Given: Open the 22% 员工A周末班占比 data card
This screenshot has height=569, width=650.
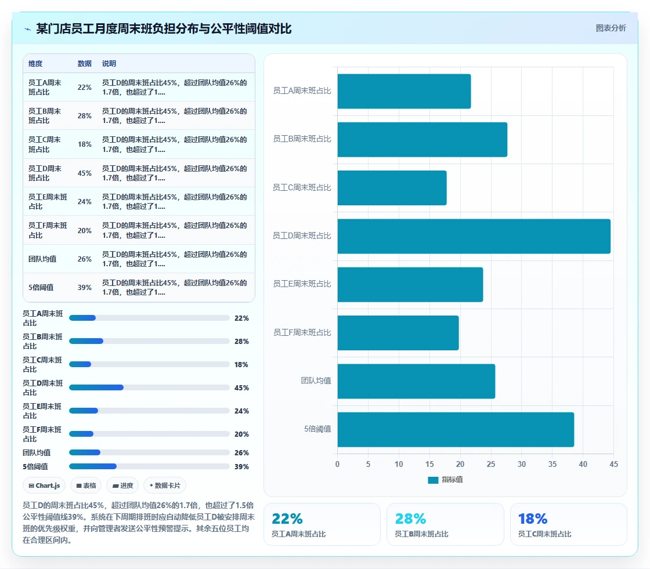Looking at the screenshot, I should pyautogui.click(x=322, y=524).
